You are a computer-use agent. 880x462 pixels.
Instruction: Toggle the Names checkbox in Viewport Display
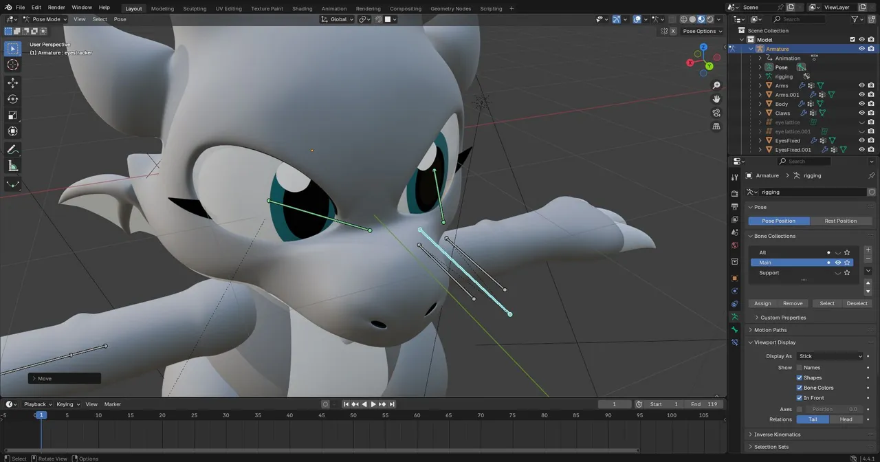pos(799,368)
